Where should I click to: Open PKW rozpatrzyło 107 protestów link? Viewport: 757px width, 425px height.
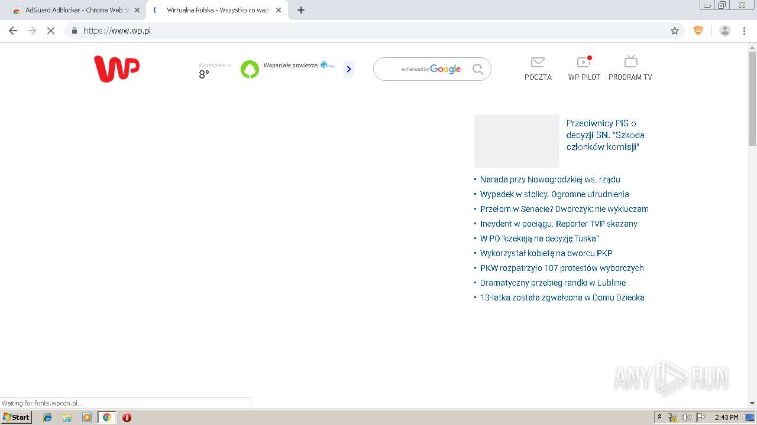tap(562, 268)
